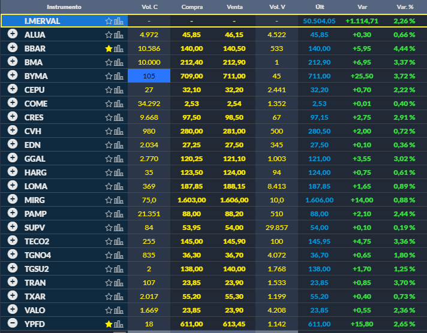Select the GGAL sale price 121,10
Viewport: 427px width, 333px height.
(x=234, y=159)
